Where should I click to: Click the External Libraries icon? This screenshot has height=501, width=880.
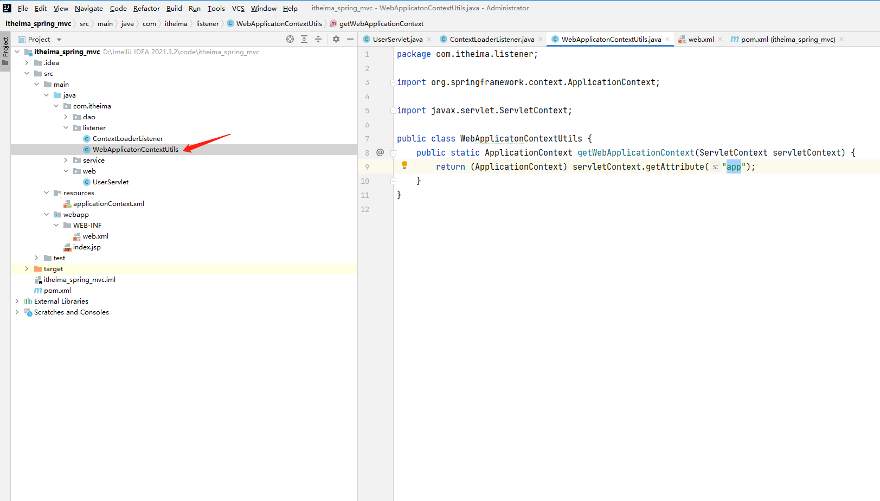(x=28, y=301)
